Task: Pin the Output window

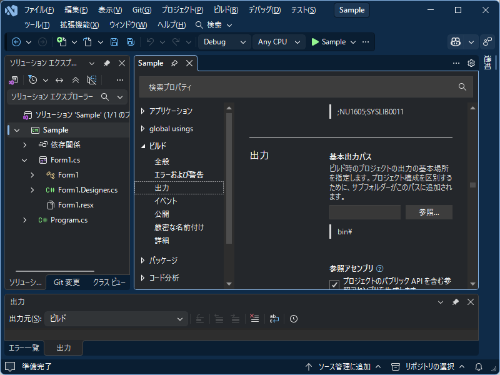Action: pos(456,302)
